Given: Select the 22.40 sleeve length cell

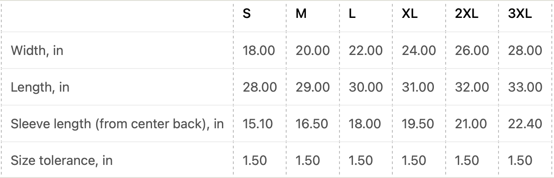Looking at the screenshot, I should [525, 124].
